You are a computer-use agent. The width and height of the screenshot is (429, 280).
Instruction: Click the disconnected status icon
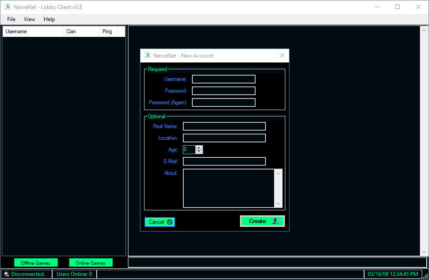[6, 274]
